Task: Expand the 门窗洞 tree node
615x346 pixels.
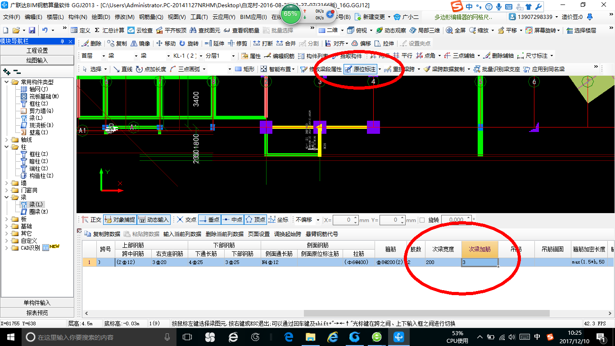Action: pos(7,190)
